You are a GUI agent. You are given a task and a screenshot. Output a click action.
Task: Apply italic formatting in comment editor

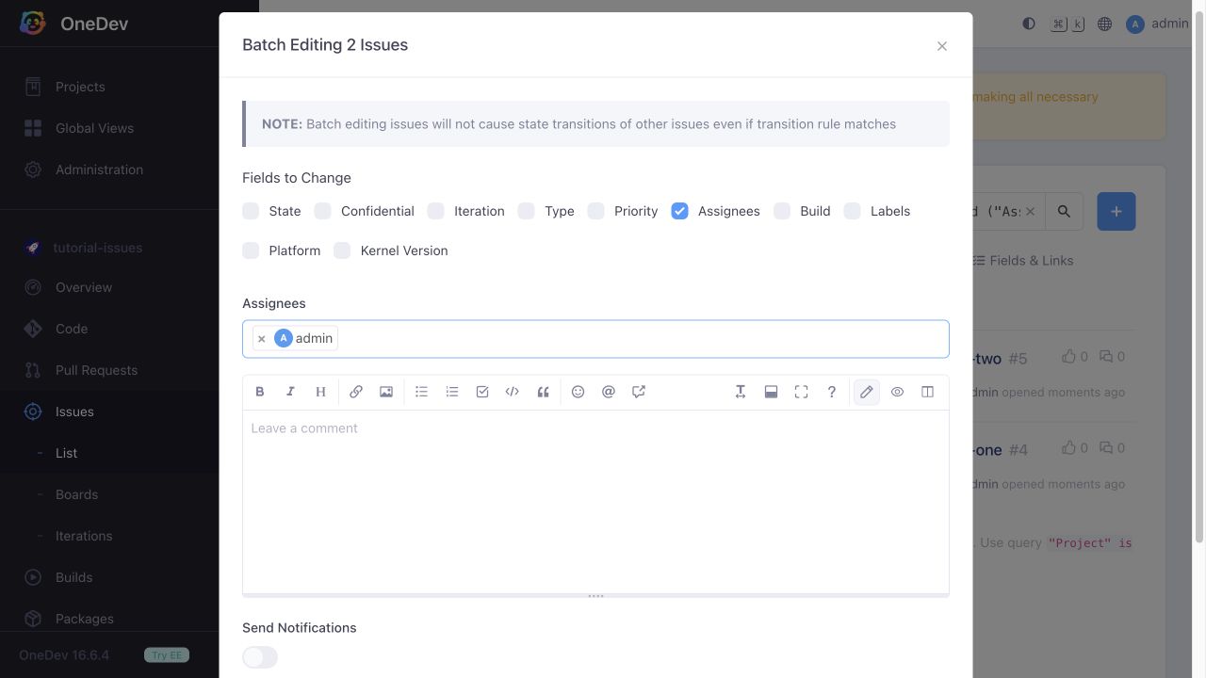pos(290,392)
